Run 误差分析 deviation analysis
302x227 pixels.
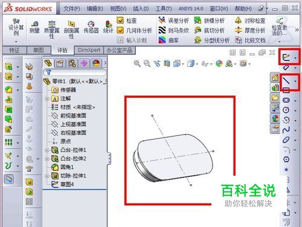[173, 21]
